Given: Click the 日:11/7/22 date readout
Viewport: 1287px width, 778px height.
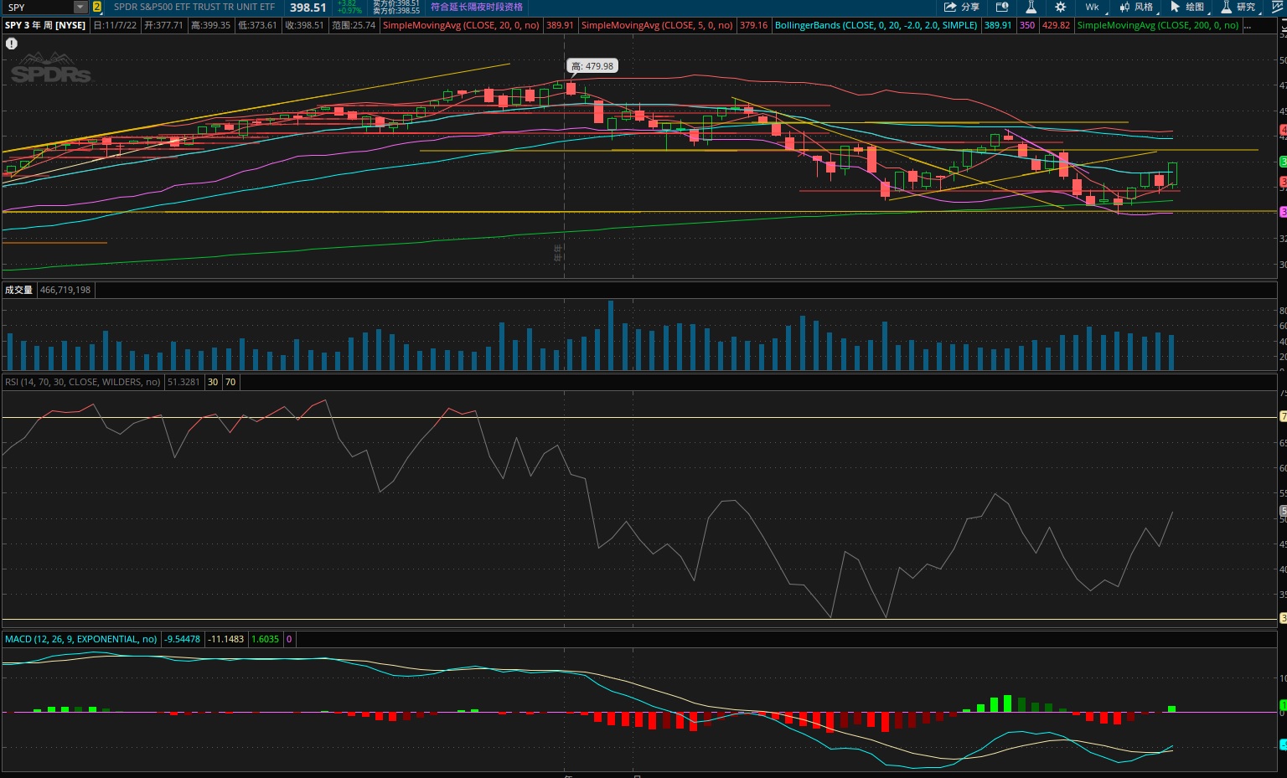Looking at the screenshot, I should pos(115,25).
